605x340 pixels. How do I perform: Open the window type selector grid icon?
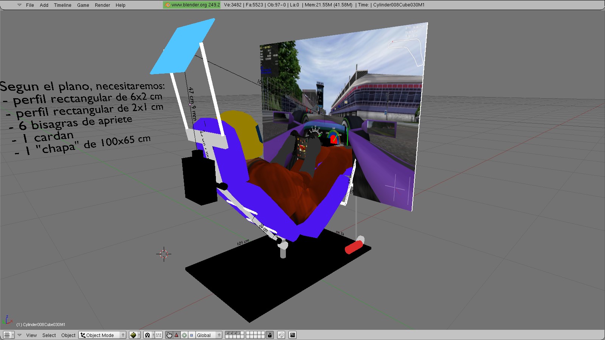click(7, 335)
